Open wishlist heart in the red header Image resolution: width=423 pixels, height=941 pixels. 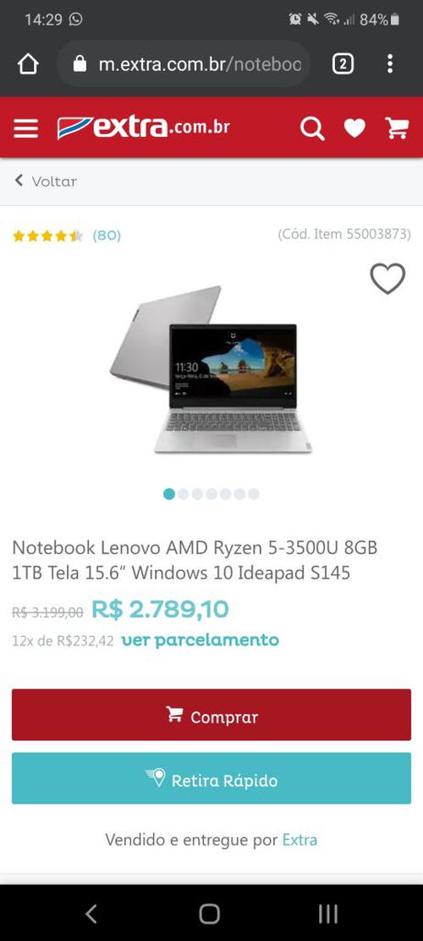(354, 128)
